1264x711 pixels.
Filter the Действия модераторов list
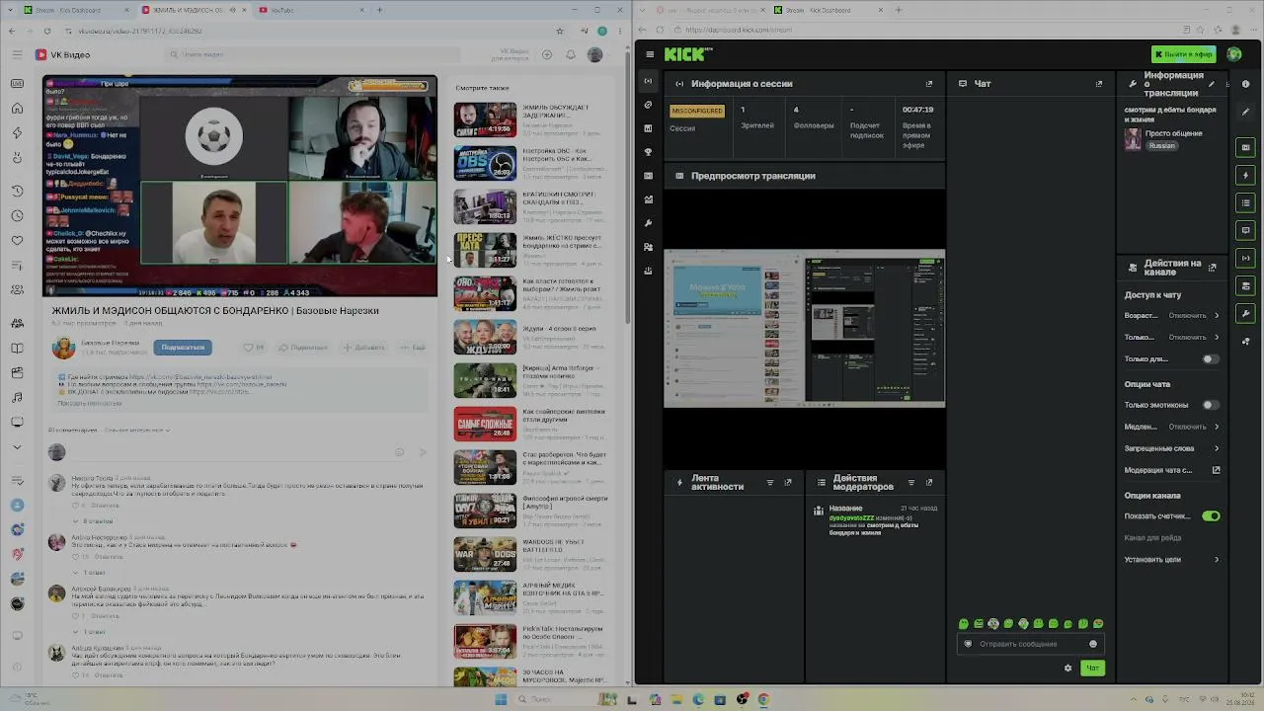point(911,483)
